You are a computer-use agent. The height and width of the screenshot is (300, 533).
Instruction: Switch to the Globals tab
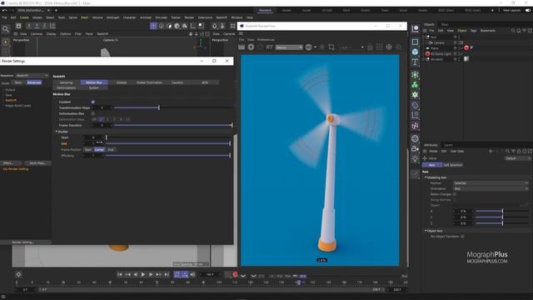(x=122, y=82)
